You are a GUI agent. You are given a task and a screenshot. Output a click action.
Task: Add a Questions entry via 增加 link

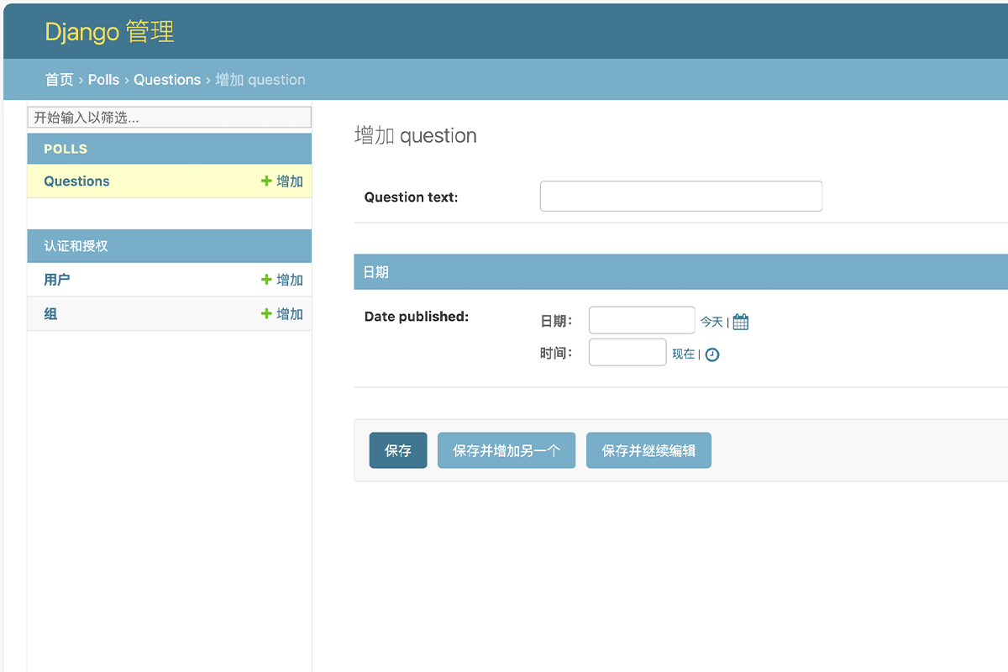[282, 181]
